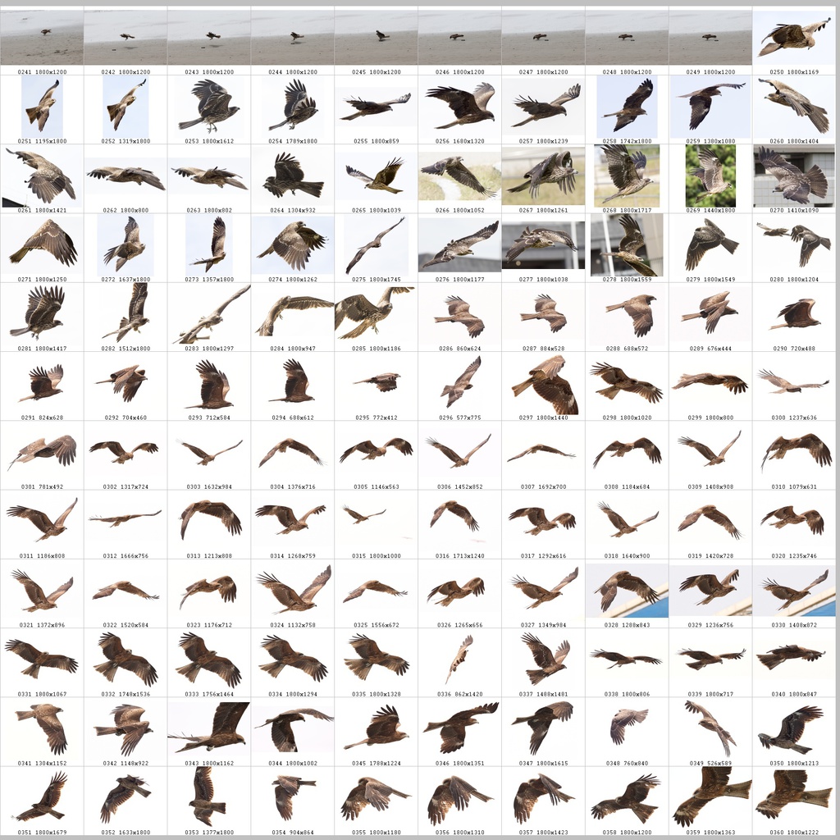Select thumbnail 0266 kite over grassy dune
The image size is (840, 840).
pyautogui.click(x=459, y=176)
